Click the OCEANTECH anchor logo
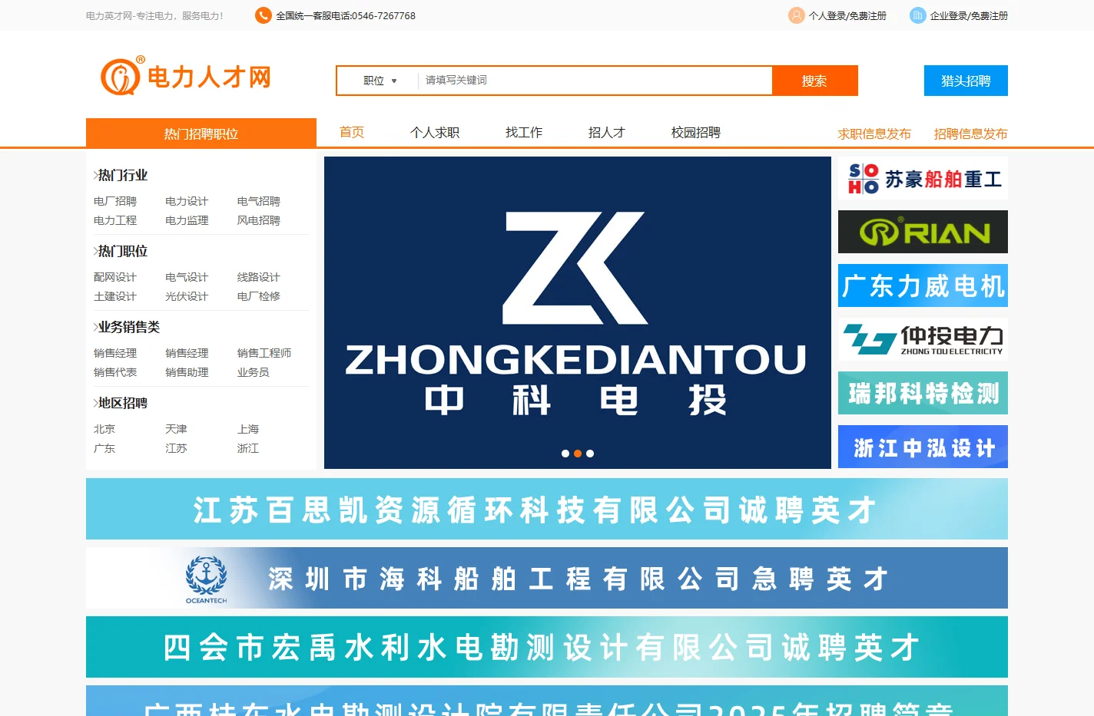The height and width of the screenshot is (716, 1094). point(206,579)
